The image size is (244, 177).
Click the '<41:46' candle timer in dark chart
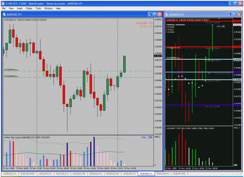(x=221, y=27)
